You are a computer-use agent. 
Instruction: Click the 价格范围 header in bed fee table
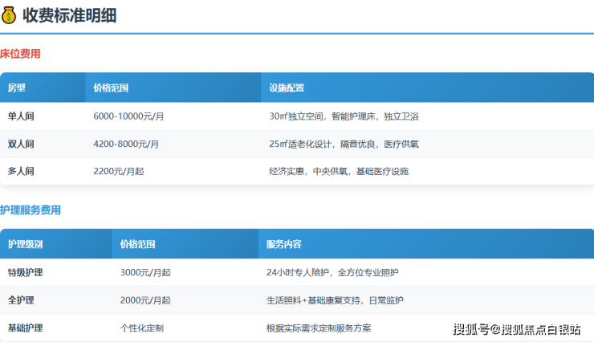(111, 88)
